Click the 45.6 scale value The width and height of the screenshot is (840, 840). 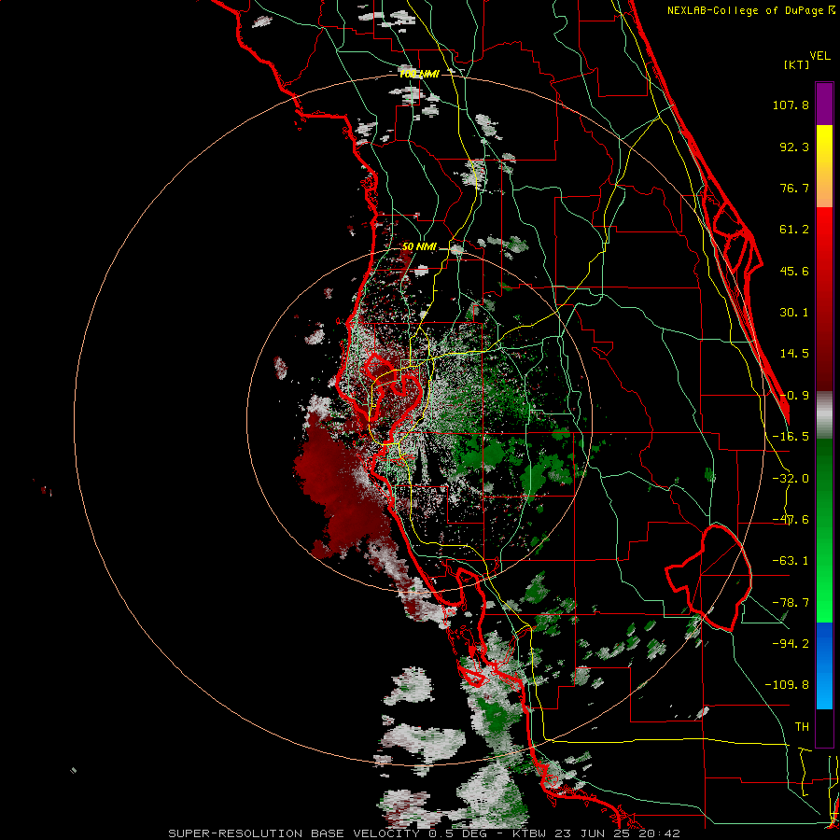click(794, 271)
